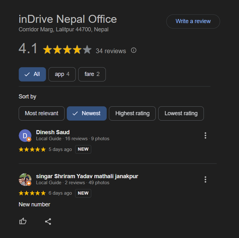Open the reviews info icon
This screenshot has width=239, height=238.
click(x=134, y=50)
